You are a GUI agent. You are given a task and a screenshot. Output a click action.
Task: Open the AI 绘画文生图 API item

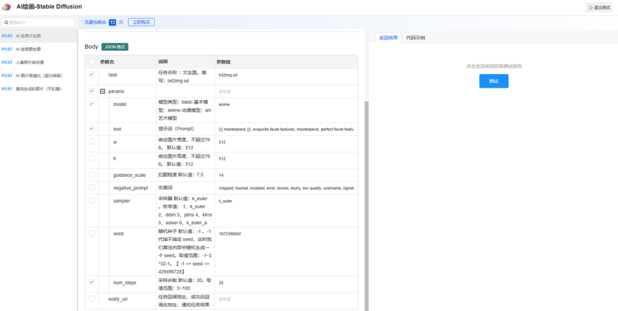tap(38, 36)
